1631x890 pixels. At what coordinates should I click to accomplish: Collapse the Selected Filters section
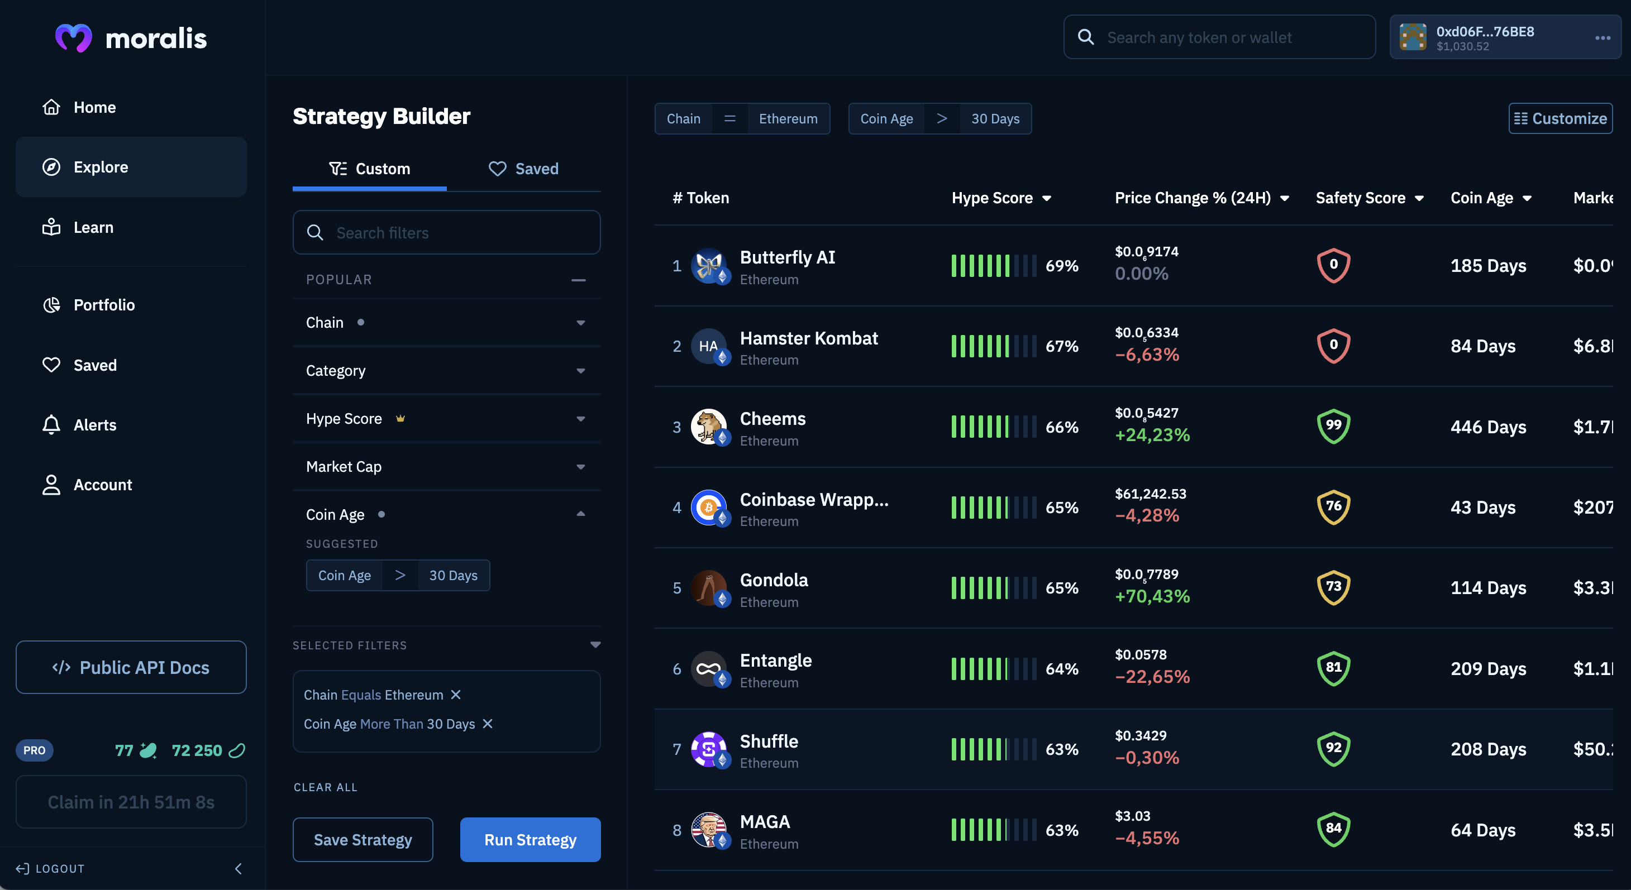click(595, 645)
